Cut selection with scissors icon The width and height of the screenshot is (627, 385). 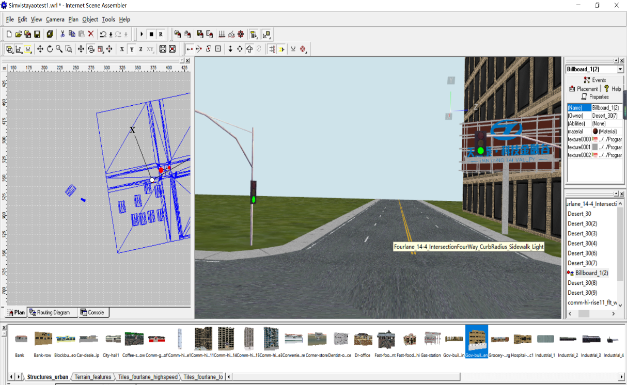pos(62,35)
